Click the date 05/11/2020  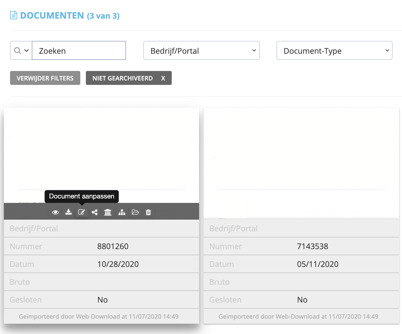coord(318,264)
